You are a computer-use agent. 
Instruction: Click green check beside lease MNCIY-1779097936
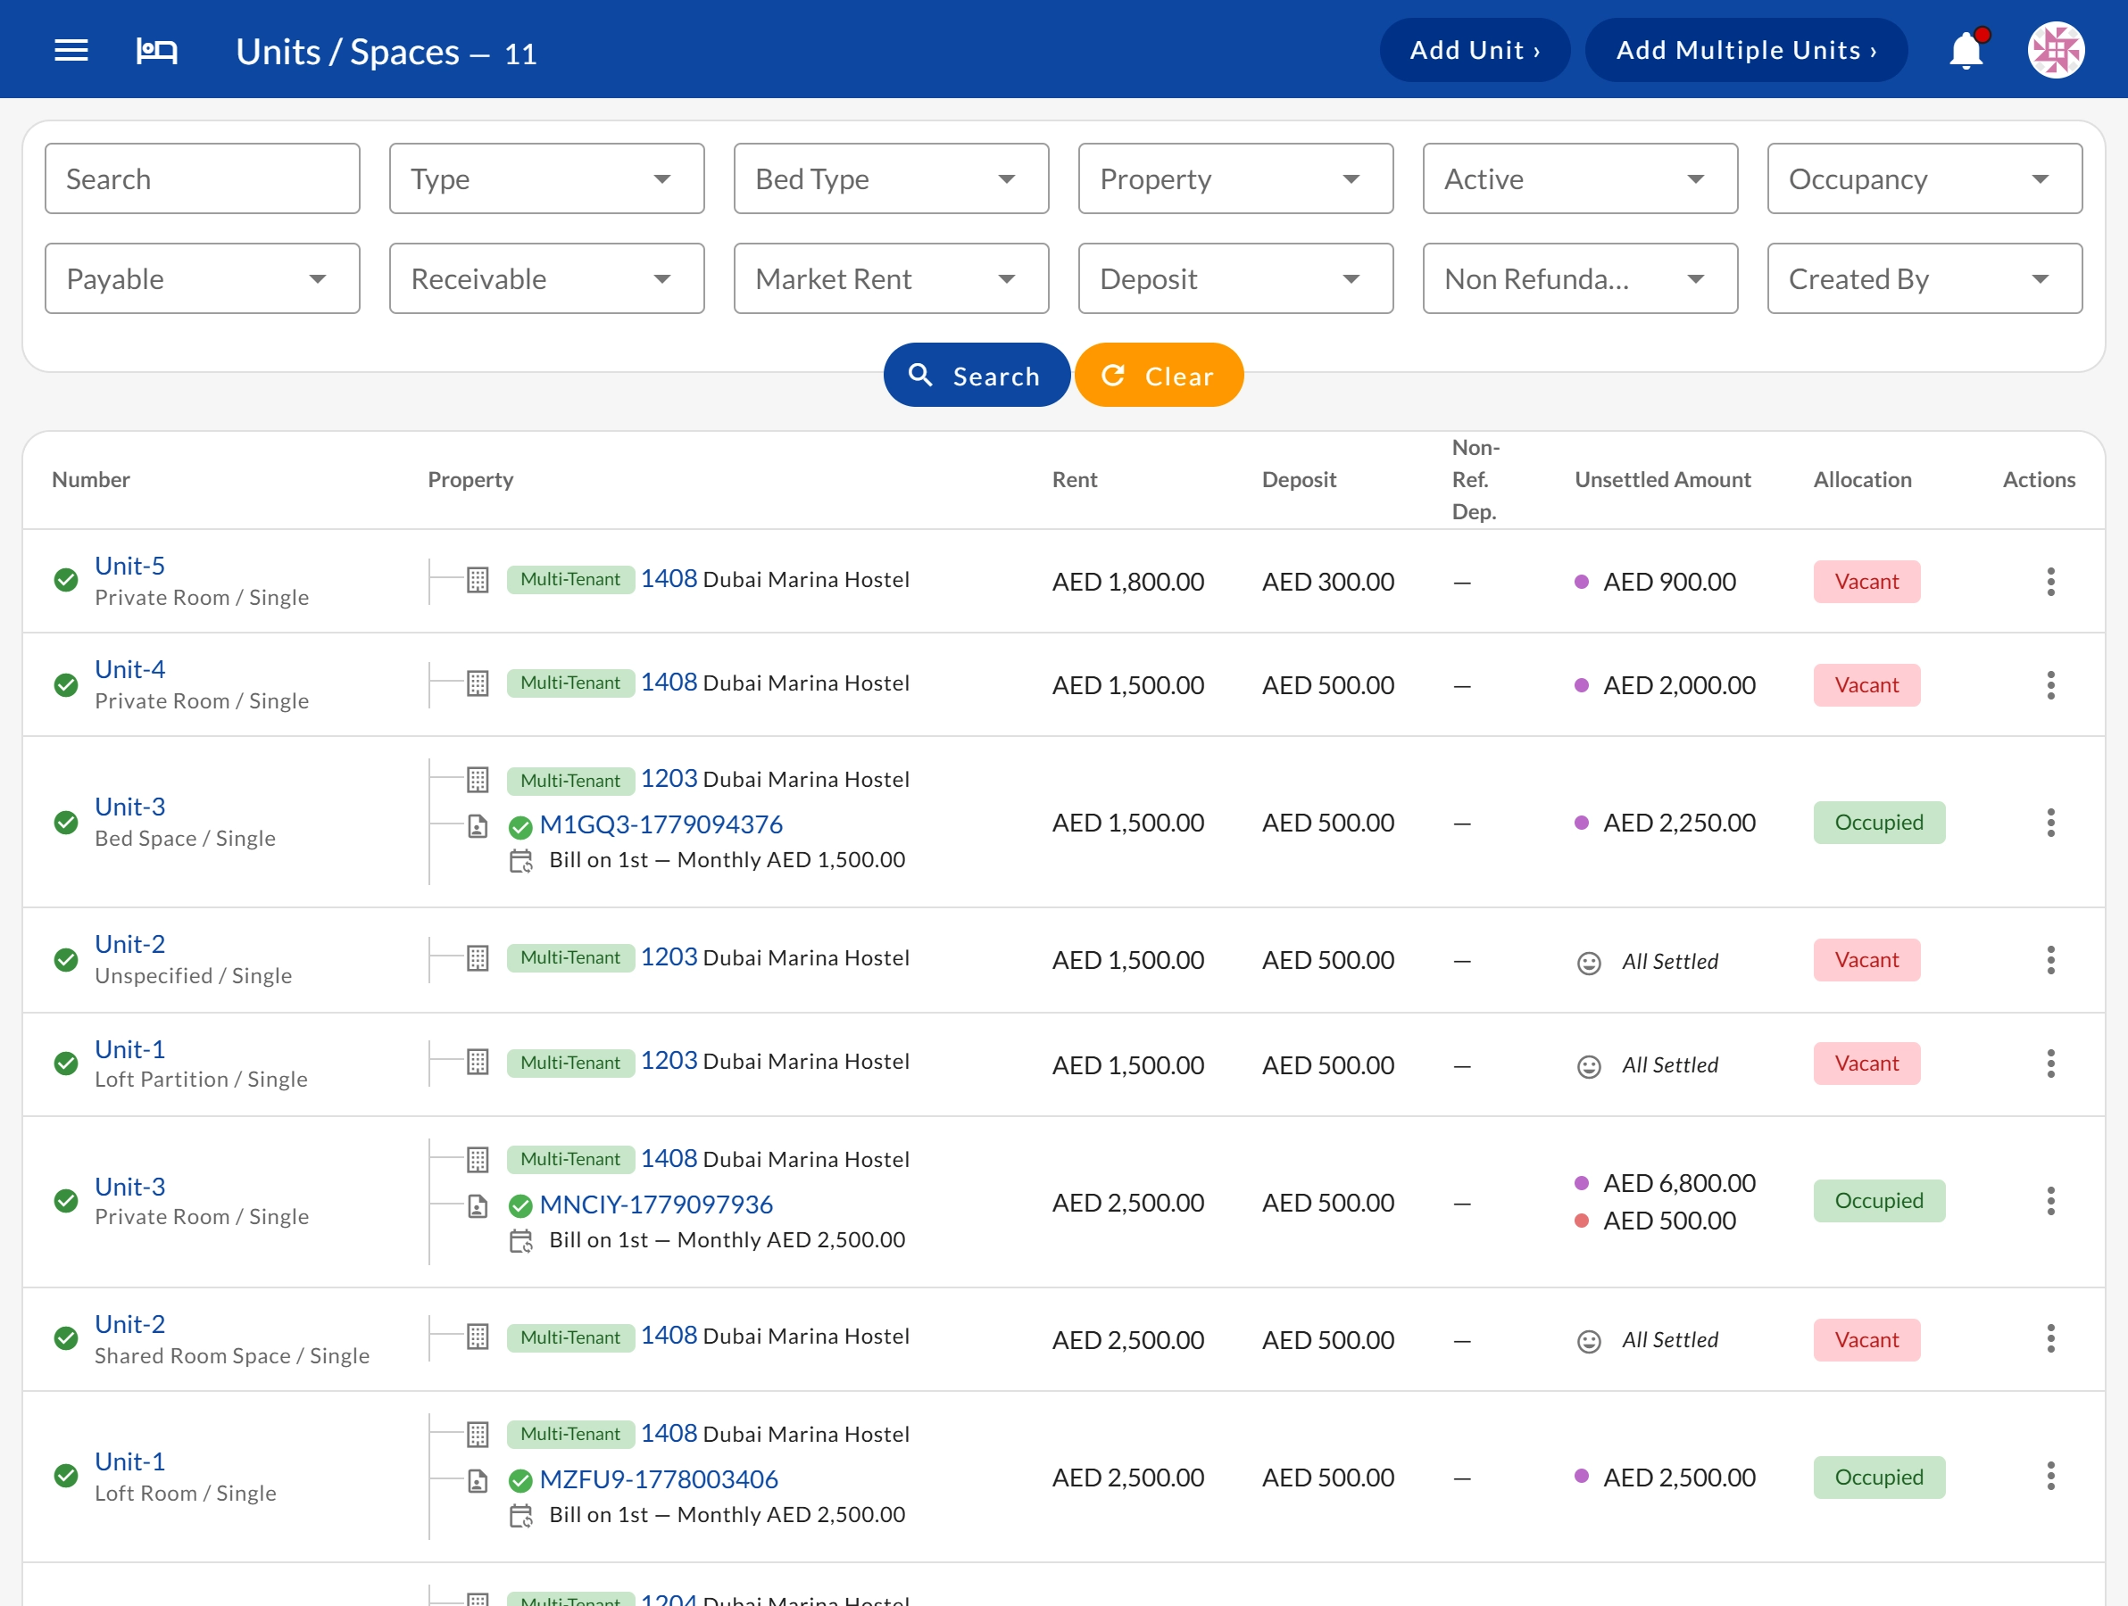point(520,1206)
